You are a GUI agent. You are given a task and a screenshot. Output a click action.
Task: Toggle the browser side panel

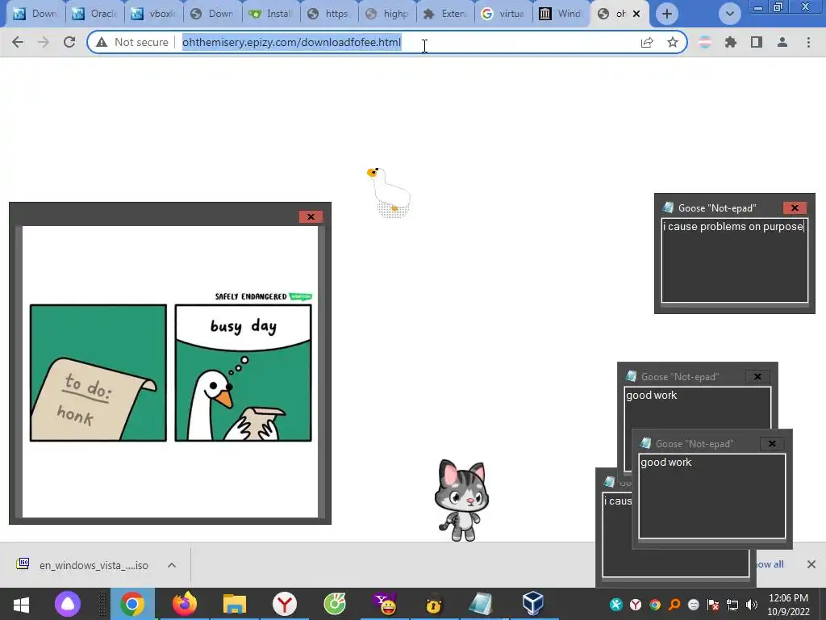(x=757, y=42)
